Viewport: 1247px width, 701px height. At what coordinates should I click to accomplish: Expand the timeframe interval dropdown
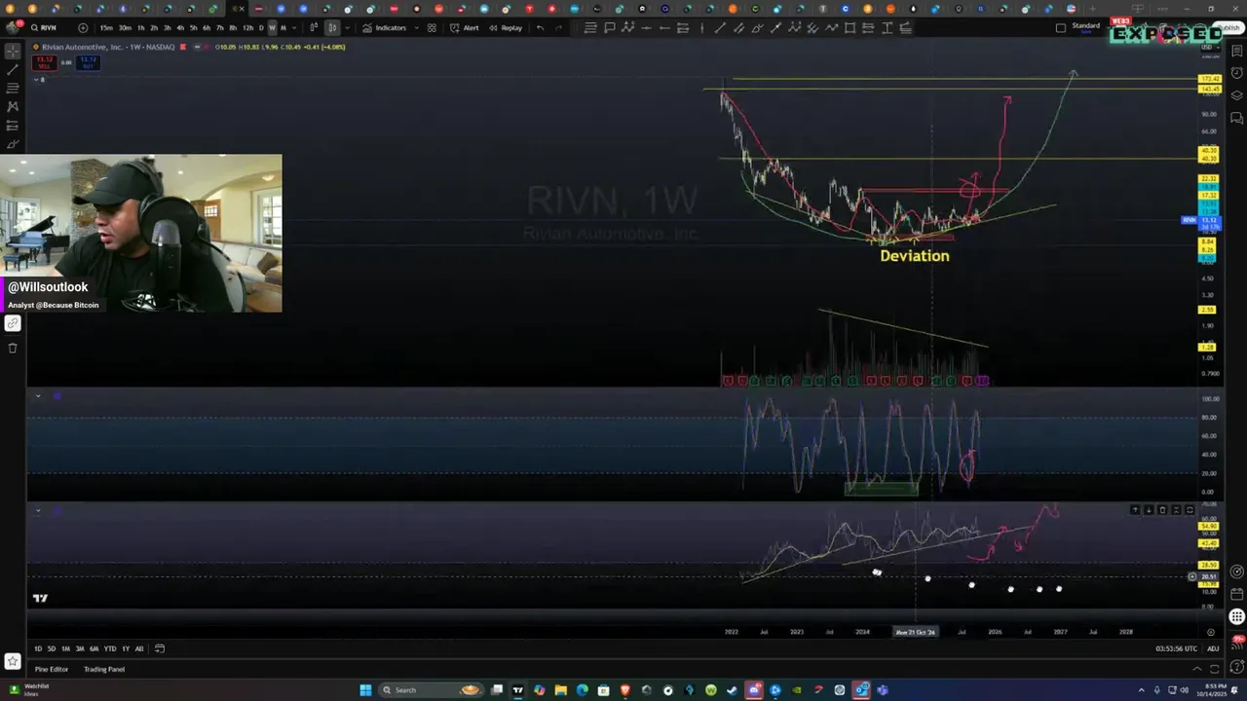(x=295, y=28)
